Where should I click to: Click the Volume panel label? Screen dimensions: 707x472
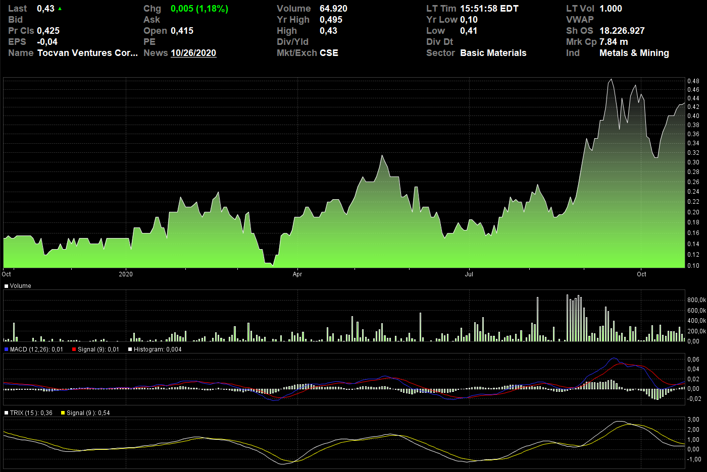click(x=21, y=286)
